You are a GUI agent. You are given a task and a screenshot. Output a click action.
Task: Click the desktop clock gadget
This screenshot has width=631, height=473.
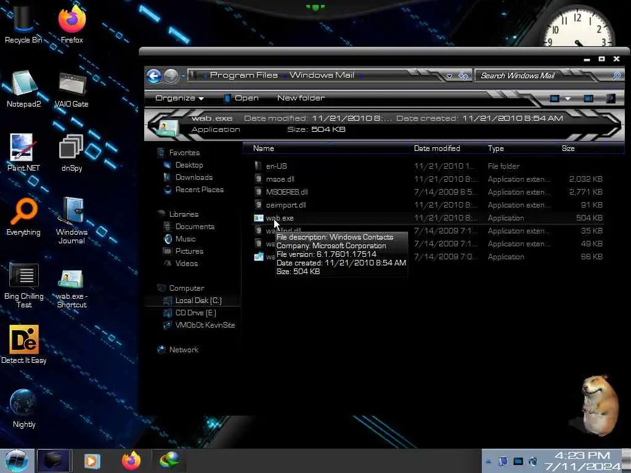[578, 26]
